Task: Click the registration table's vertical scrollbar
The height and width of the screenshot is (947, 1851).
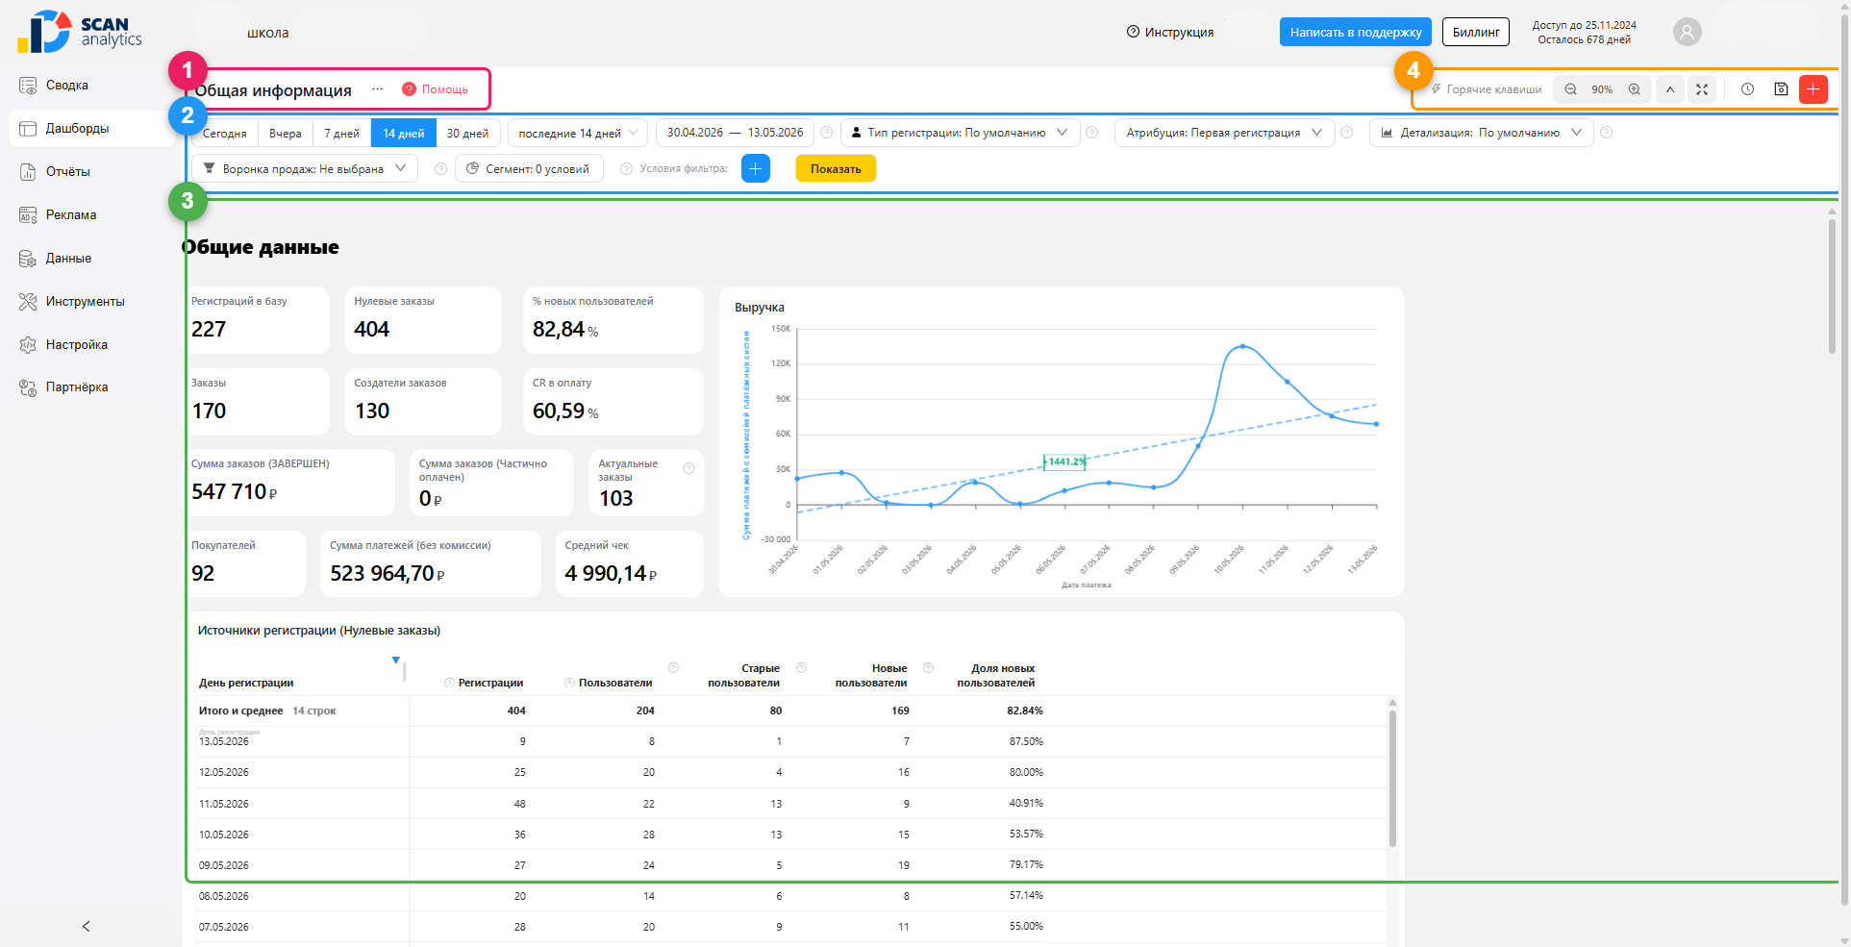Action: (1392, 779)
